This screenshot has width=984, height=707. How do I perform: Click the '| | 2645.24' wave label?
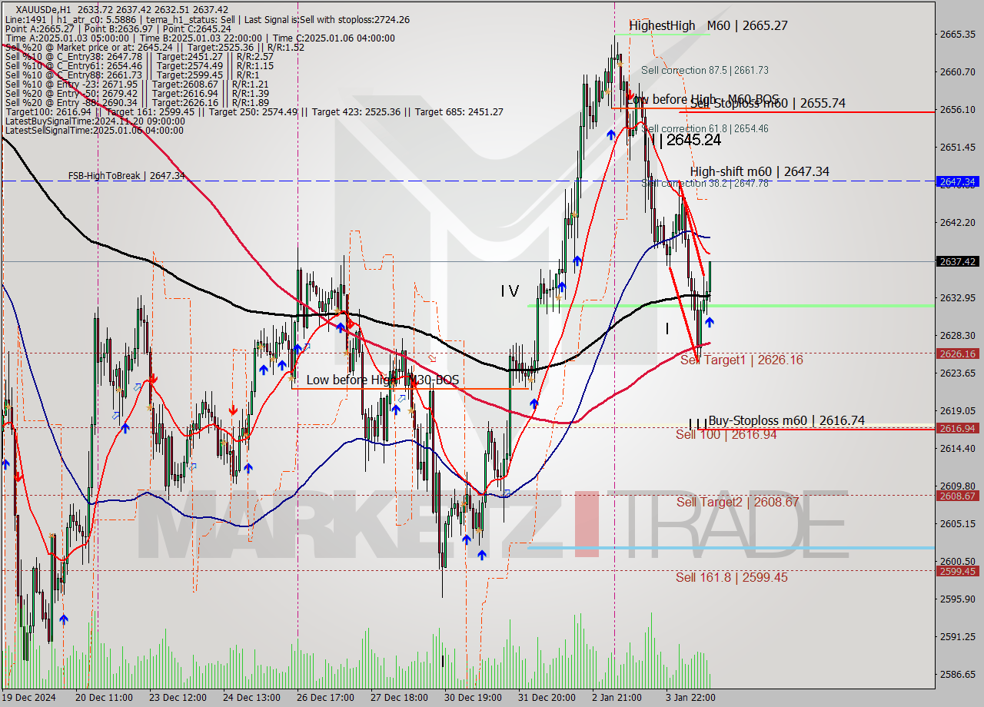click(x=686, y=140)
